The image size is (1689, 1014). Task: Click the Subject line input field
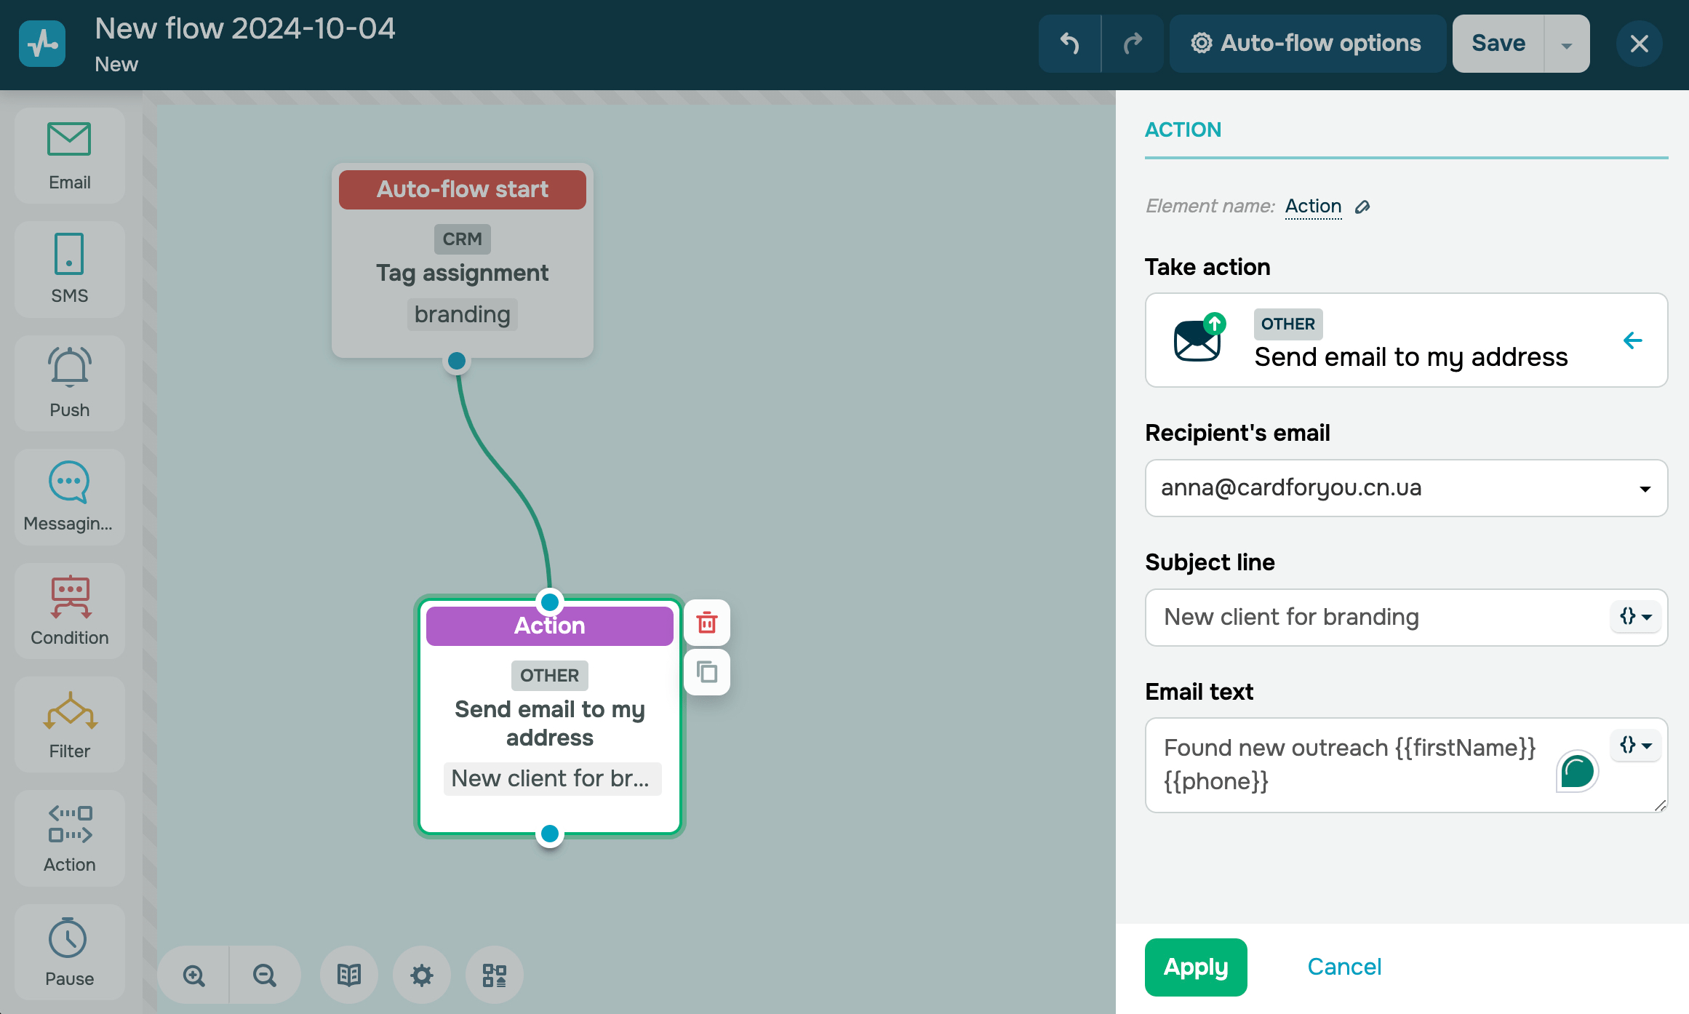click(x=1375, y=618)
